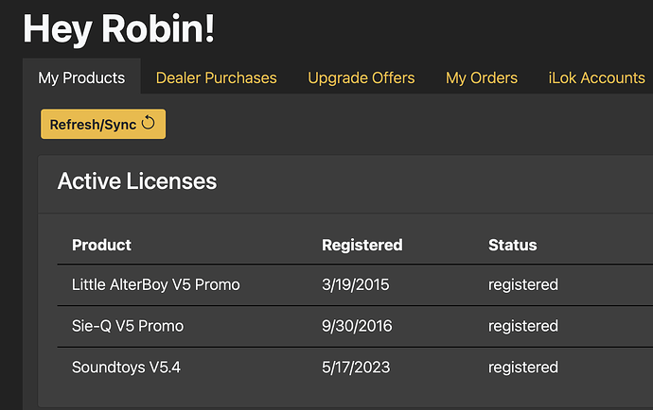Screen dimensions: 653x410
Task: Click the Product column header
Action: point(101,245)
